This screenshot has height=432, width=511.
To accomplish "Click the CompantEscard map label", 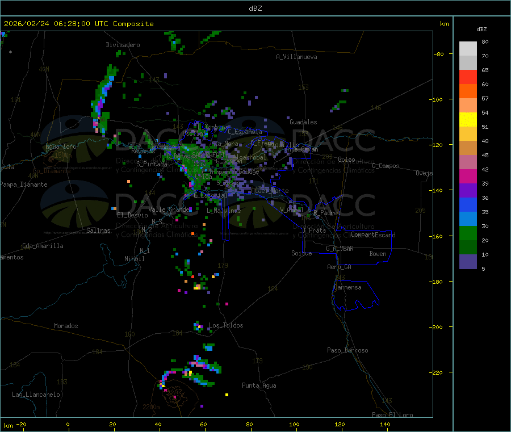I will (373, 235).
